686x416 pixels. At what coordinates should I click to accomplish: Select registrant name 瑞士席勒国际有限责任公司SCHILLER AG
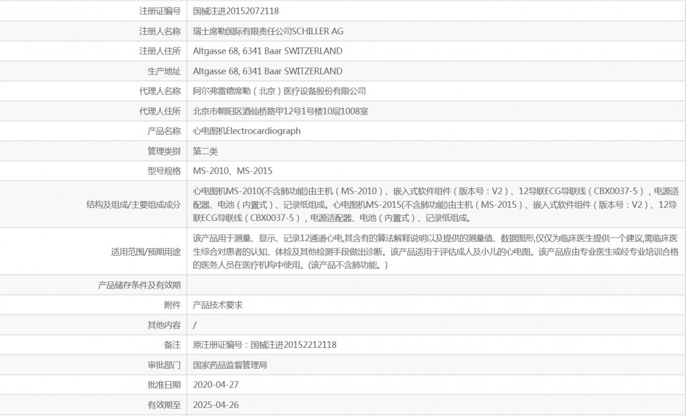tap(269, 31)
